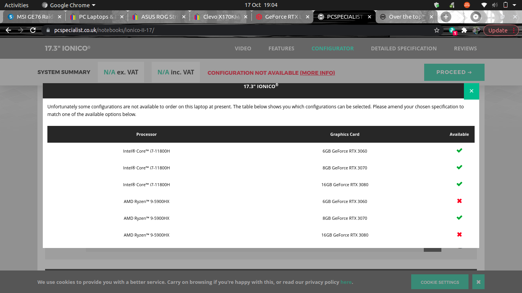
Task: Open the extension with the red 1 badge
Action: 452,31
